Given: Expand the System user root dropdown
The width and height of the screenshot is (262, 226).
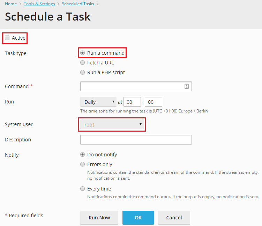Looking at the screenshot, I should click(112, 124).
